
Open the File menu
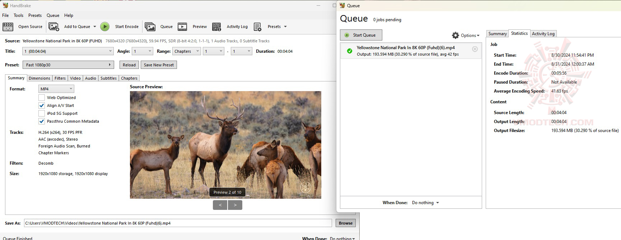tap(5, 15)
